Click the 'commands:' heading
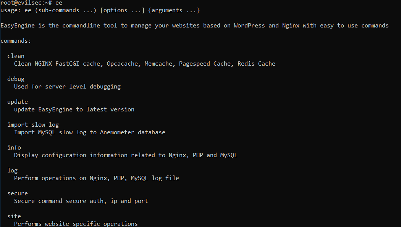The width and height of the screenshot is (401, 227). pos(16,41)
